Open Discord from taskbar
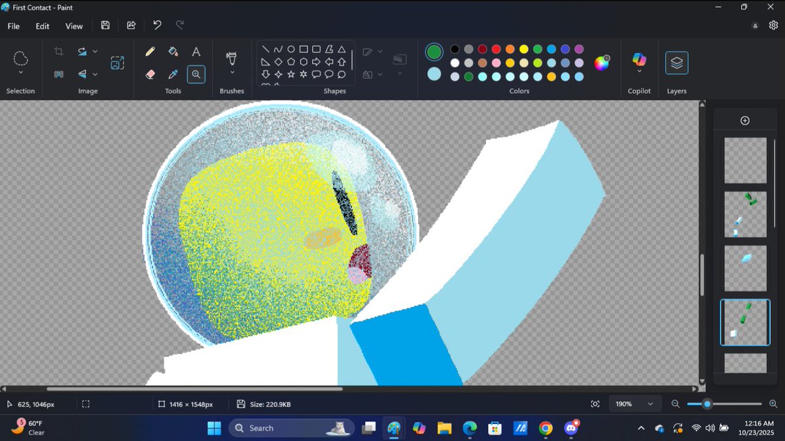Image resolution: width=785 pixels, height=441 pixels. click(571, 428)
